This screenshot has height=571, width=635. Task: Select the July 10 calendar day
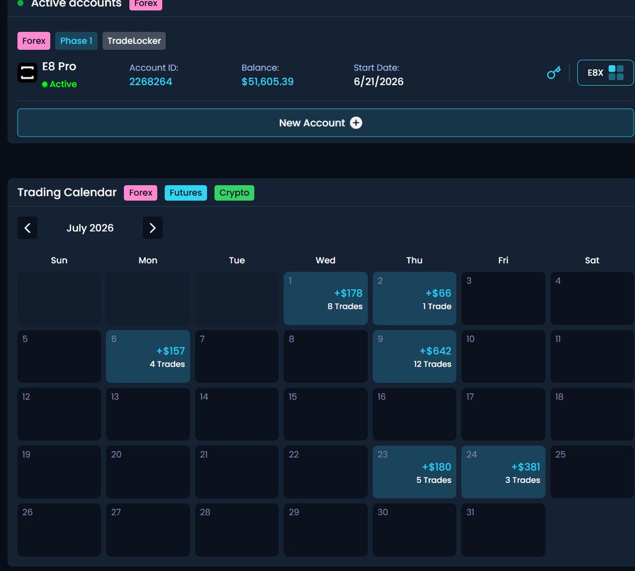coord(503,356)
